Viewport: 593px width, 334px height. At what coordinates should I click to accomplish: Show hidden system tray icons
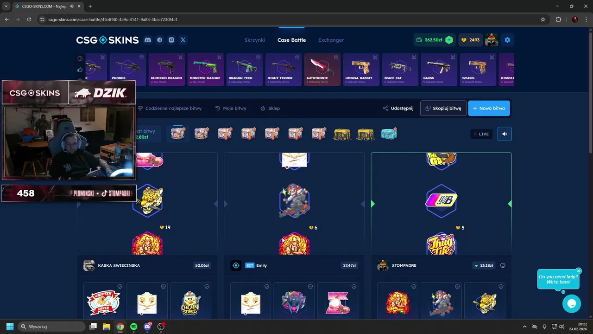(524, 327)
